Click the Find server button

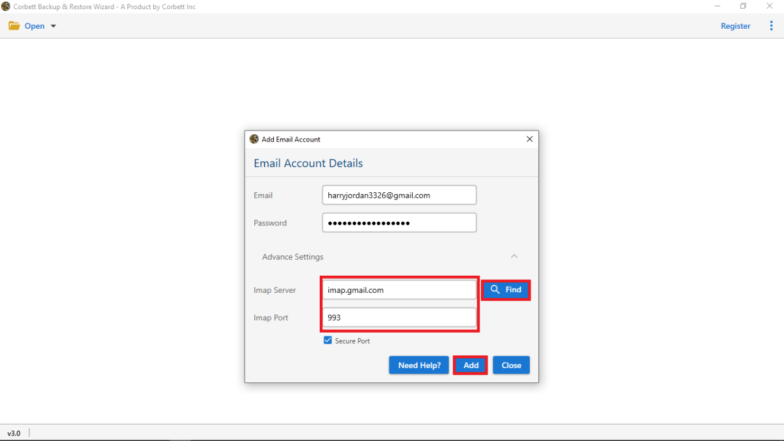[506, 290]
